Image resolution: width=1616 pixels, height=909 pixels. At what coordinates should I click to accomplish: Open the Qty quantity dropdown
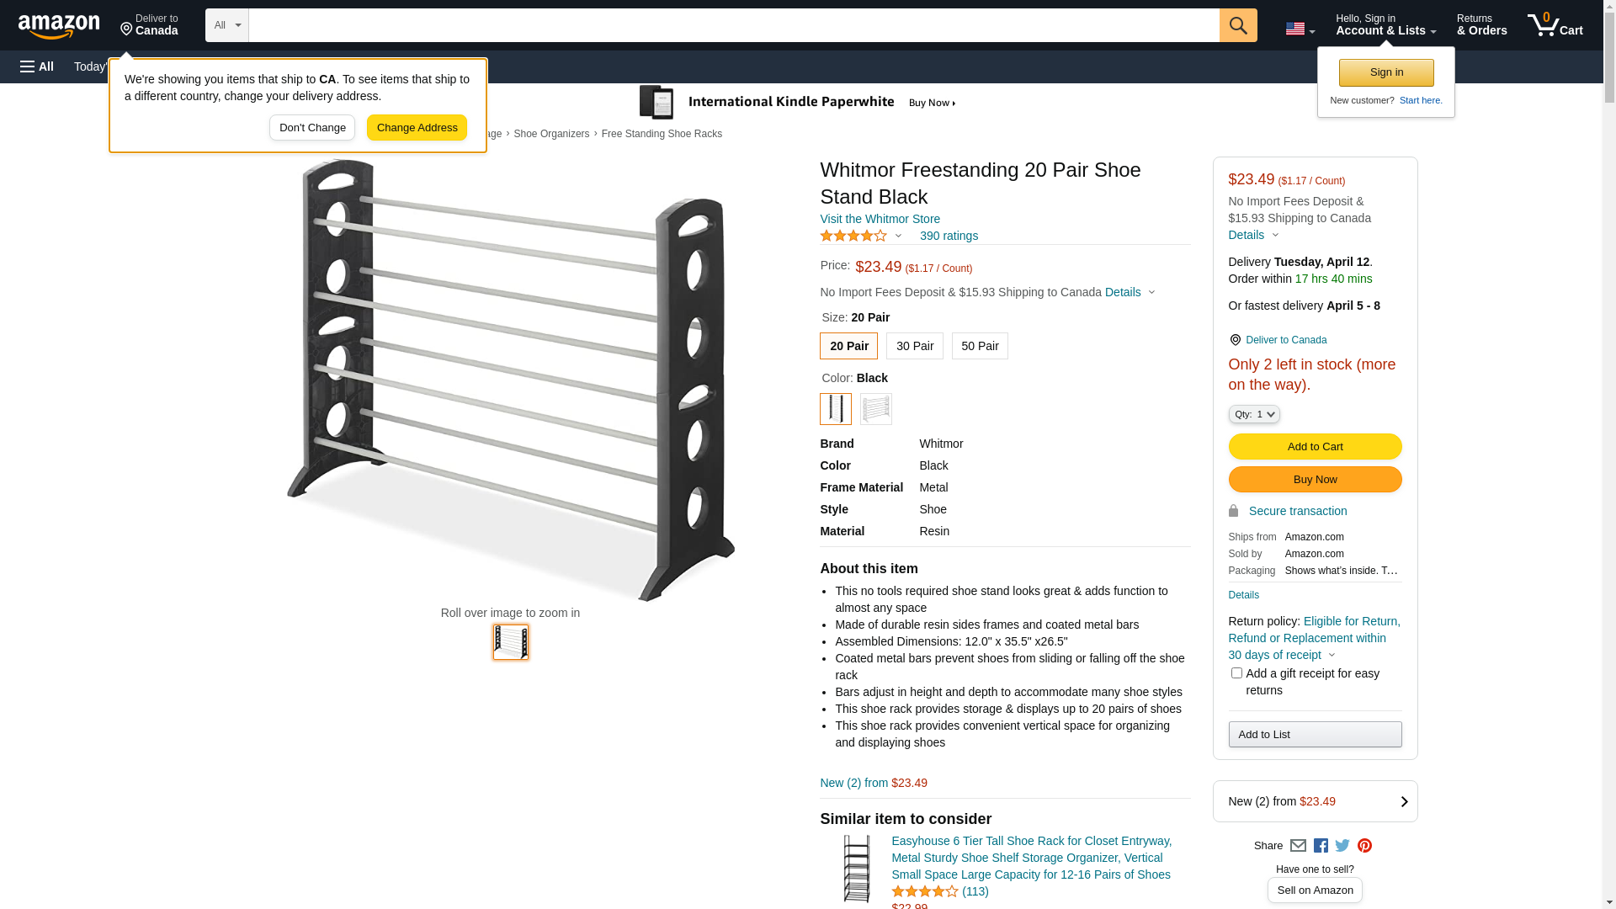(1254, 414)
